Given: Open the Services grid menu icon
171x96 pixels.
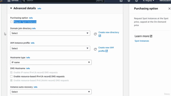Looking at the screenshot, I should pos(9,1).
